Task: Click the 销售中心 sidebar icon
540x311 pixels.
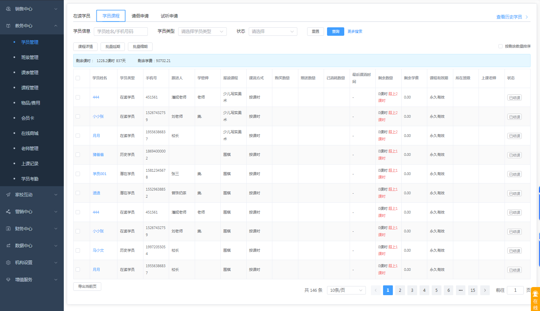Action: coord(8,9)
